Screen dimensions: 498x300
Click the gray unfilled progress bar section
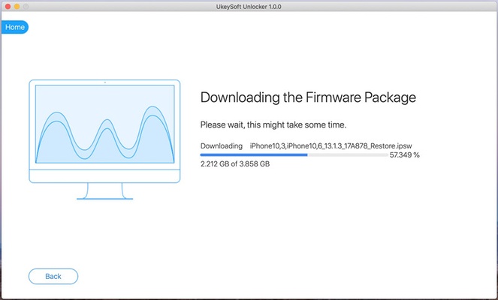point(347,154)
